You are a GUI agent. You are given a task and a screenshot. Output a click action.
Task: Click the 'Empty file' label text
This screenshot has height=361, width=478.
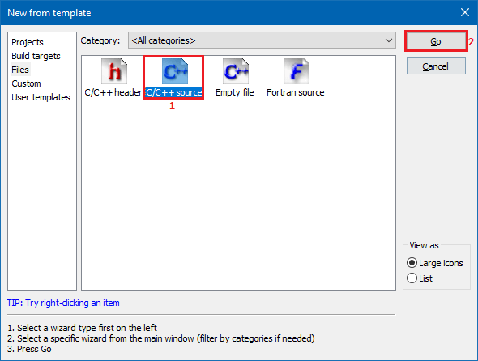235,92
